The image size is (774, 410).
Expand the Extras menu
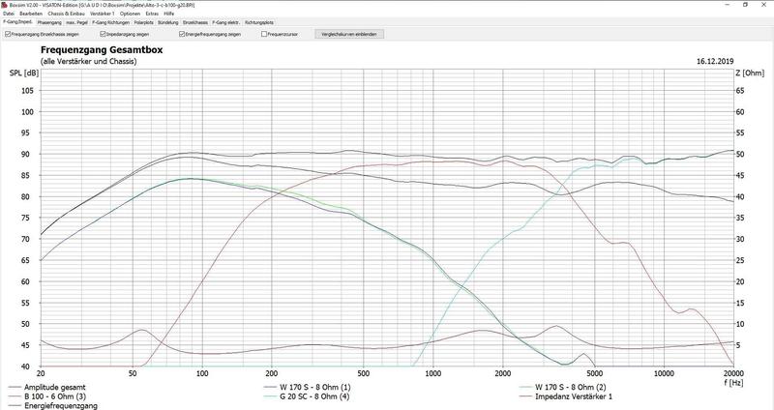click(x=152, y=14)
